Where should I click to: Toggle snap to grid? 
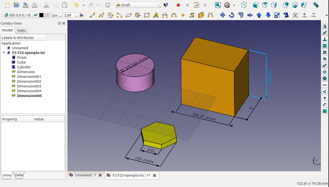point(325,46)
